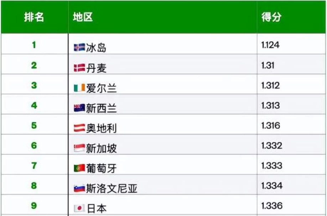This screenshot has width=327, height=216.
Task: Click the Slovenia flag icon
Action: tap(79, 188)
